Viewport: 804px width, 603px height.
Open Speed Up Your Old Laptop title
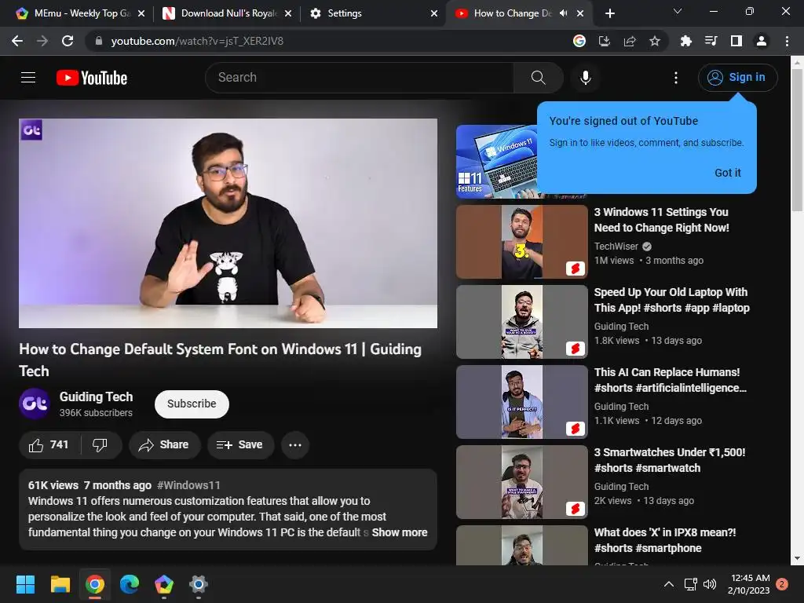(x=672, y=300)
